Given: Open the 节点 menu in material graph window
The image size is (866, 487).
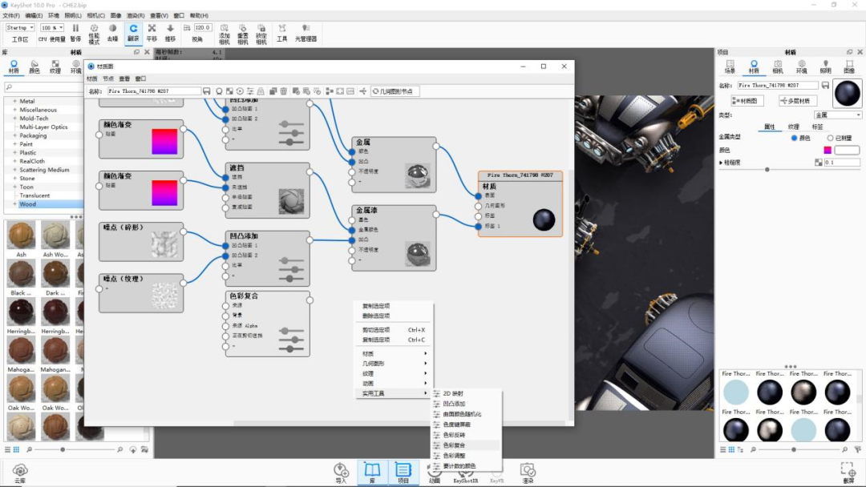Looking at the screenshot, I should (108, 78).
